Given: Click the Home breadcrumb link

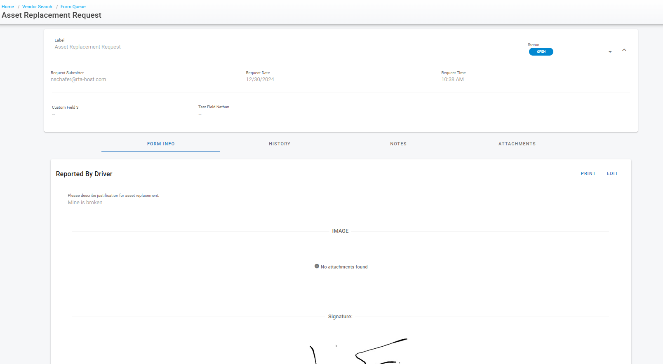Looking at the screenshot, I should tap(8, 7).
